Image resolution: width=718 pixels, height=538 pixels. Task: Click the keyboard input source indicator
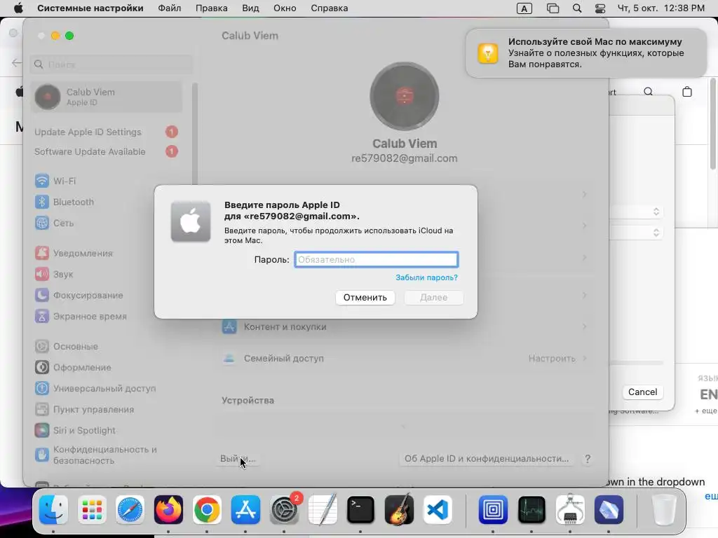point(524,8)
